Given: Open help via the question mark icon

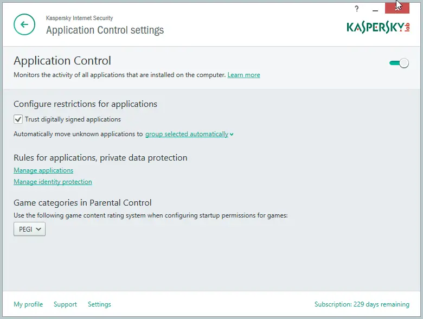Looking at the screenshot, I should pyautogui.click(x=357, y=9).
